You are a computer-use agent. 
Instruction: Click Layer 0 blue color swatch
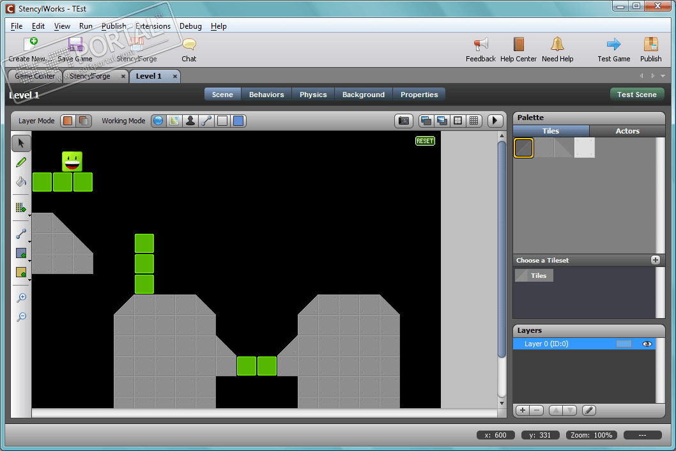pos(624,344)
